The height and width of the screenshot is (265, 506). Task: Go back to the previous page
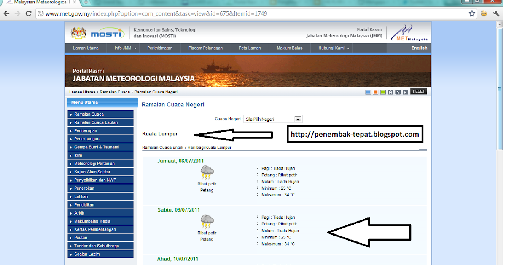click(x=7, y=13)
